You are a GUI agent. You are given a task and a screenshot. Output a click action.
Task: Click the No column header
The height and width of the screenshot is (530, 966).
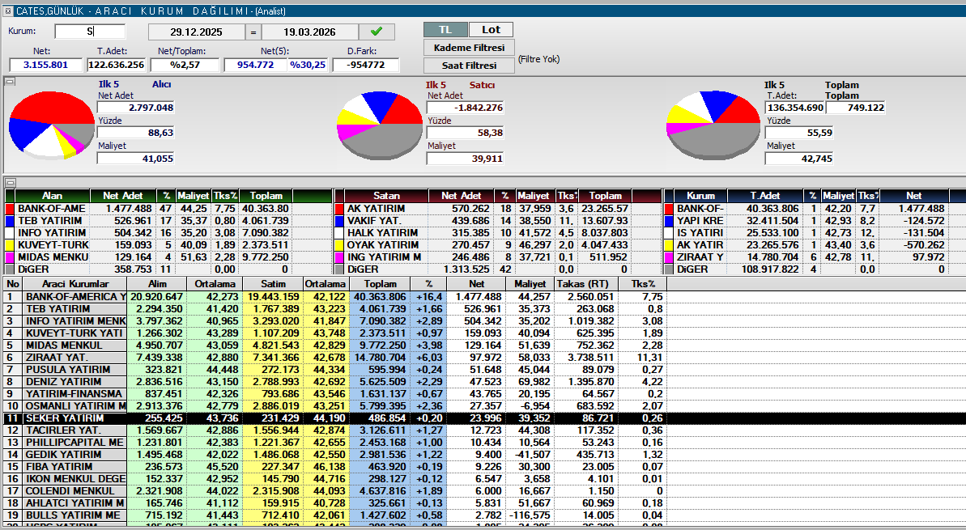coord(13,284)
